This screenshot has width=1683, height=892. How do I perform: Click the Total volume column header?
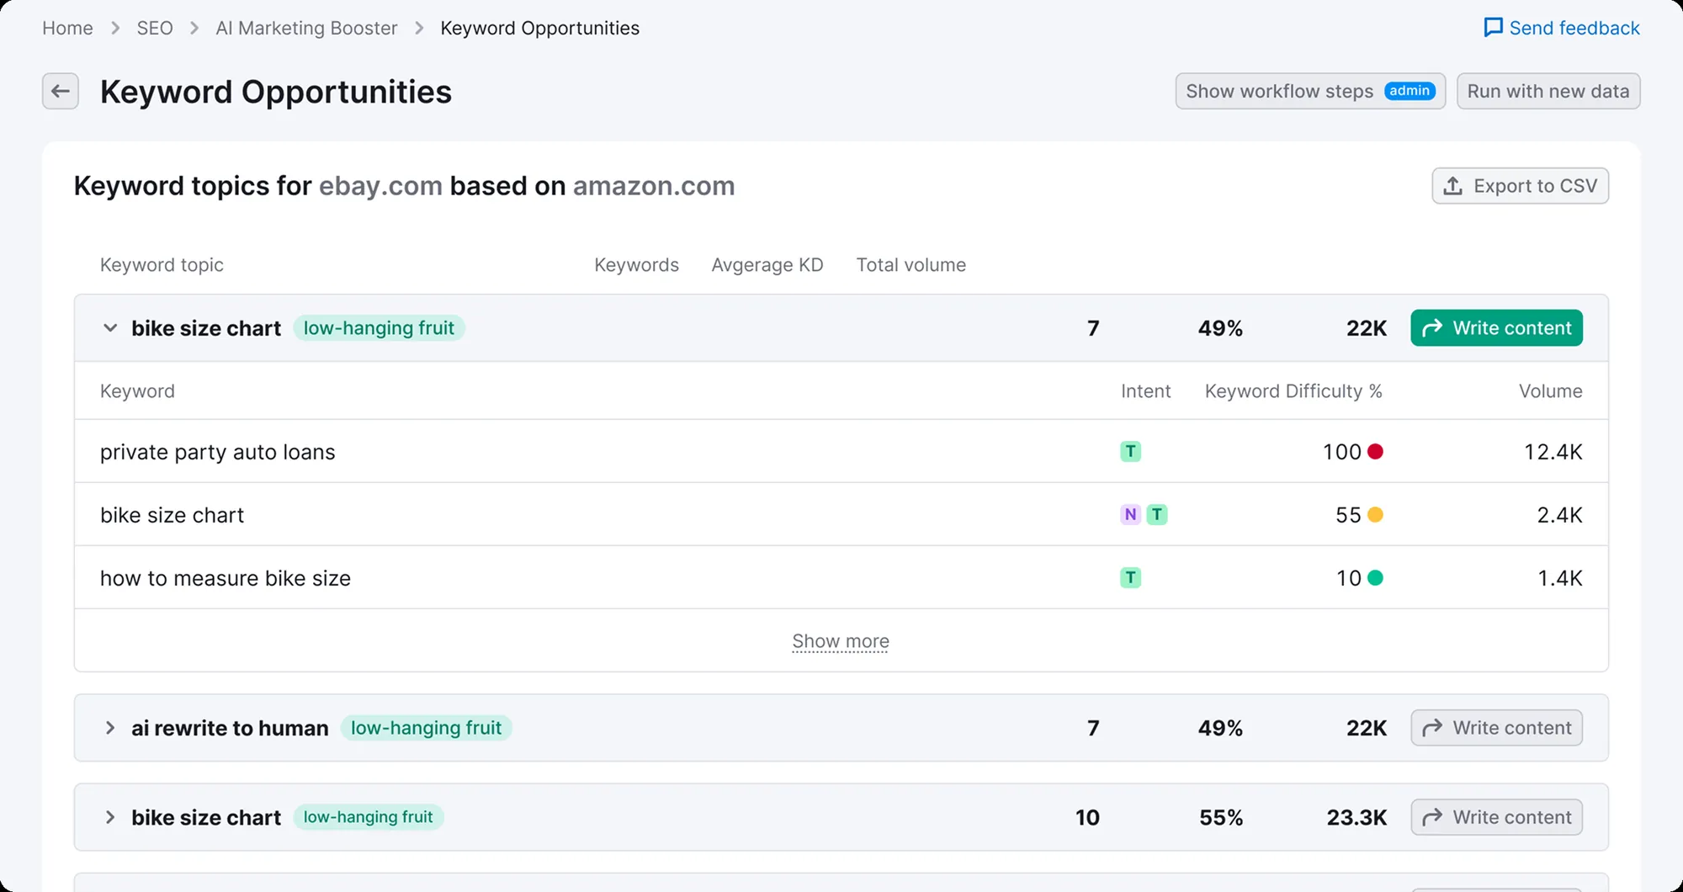point(911,265)
